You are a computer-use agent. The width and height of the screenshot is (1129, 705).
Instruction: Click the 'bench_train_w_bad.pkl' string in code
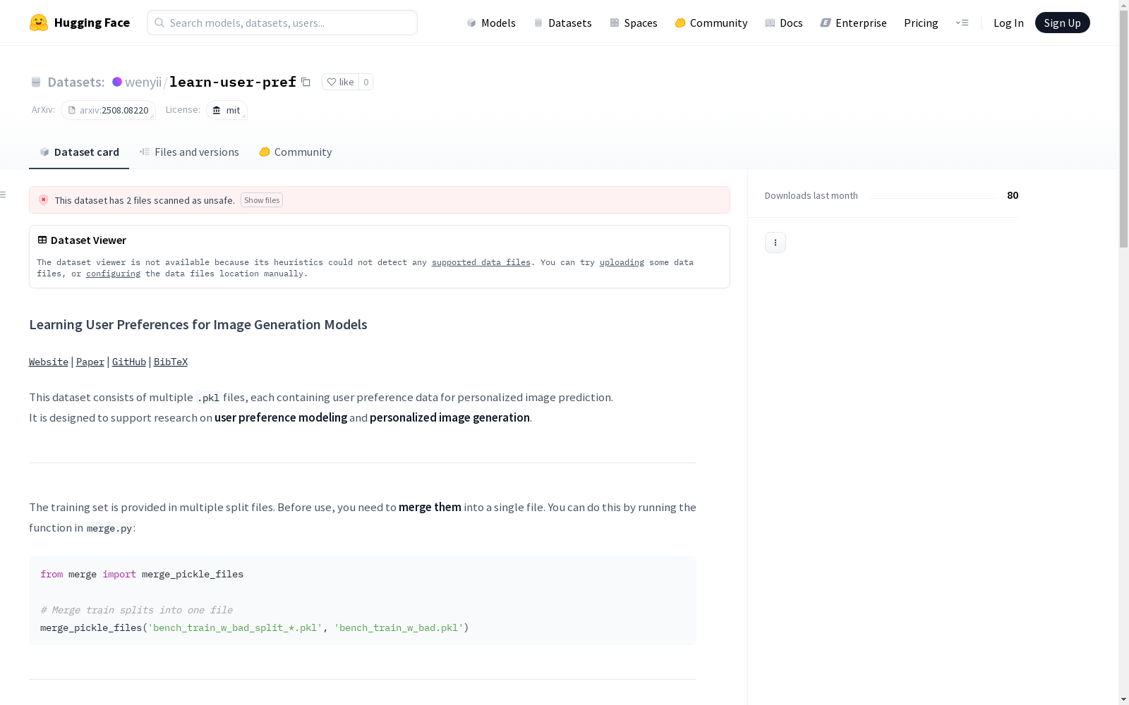399,628
